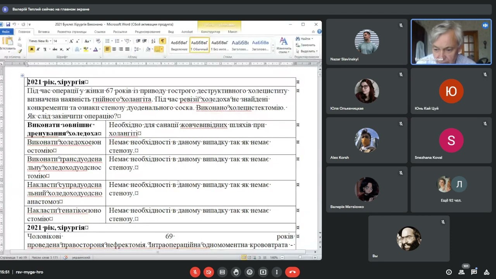Viewport: 496px width, 279px height.
Task: Toggle captions in the meeting bar
Action: point(222,272)
